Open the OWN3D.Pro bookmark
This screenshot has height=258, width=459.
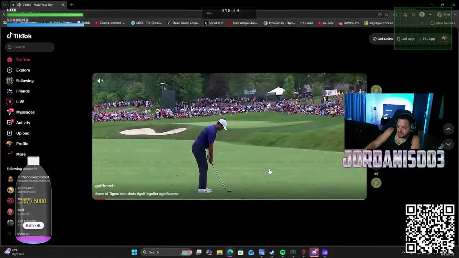349,23
